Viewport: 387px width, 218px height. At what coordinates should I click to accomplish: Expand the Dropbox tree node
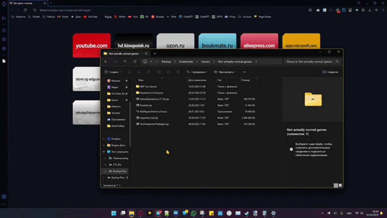tap(104, 139)
